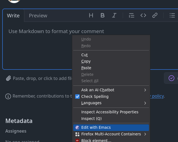Select the Write tab
178x142 pixels.
point(13,16)
